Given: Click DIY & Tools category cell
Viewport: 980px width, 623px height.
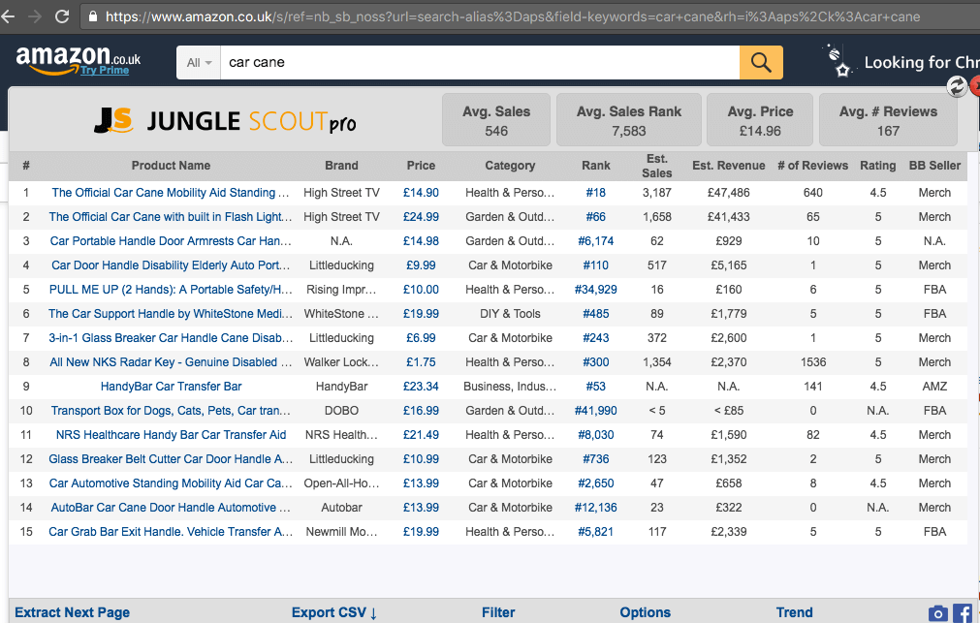Looking at the screenshot, I should click(510, 314).
